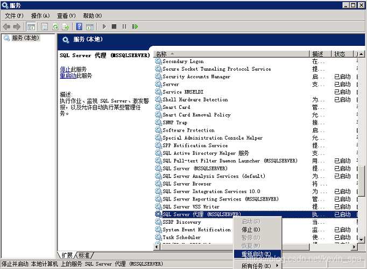Click the 状态 column header
The width and height of the screenshot is (367, 269).
point(342,54)
